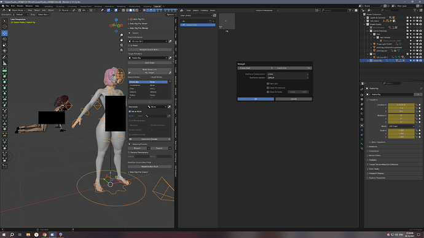Click Frame End field in Retarget dialog
424x238 pixels.
coord(294,68)
